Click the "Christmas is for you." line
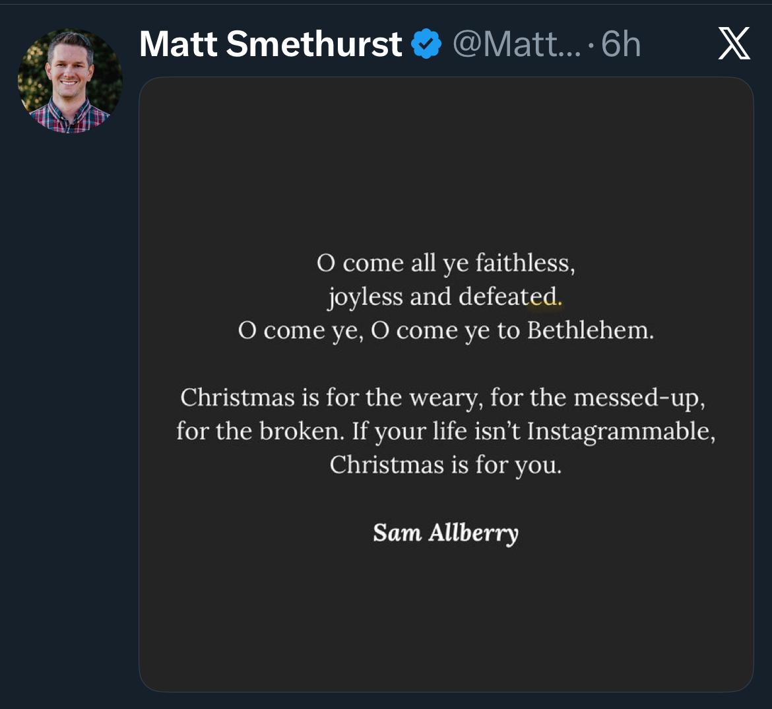Viewport: 772px width, 709px height. 446,465
